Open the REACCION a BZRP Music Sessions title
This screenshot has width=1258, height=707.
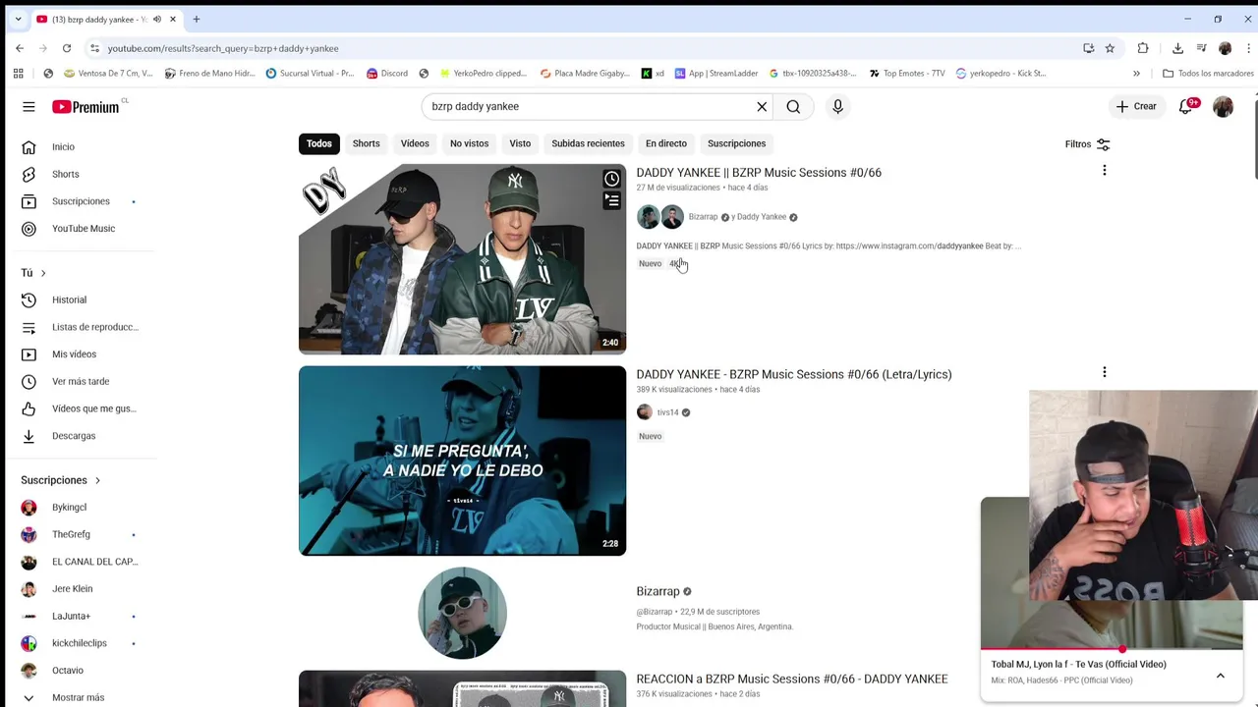792,679
